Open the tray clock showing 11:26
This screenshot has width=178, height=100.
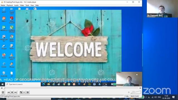[x=166, y=97]
